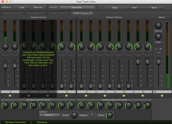Click the pan knob on software return 1
This screenshot has height=124, width=172.
tap(82, 47)
